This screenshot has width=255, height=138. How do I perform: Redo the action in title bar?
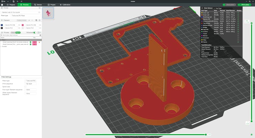tap(21, 1)
